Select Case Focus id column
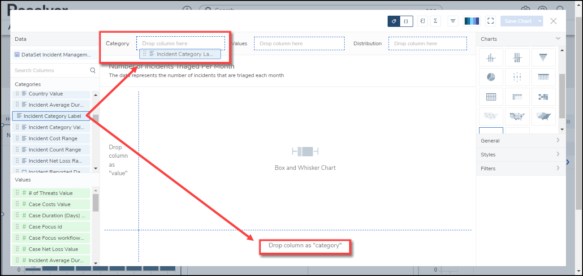Viewport: 583px width, 276px height. 51,227
